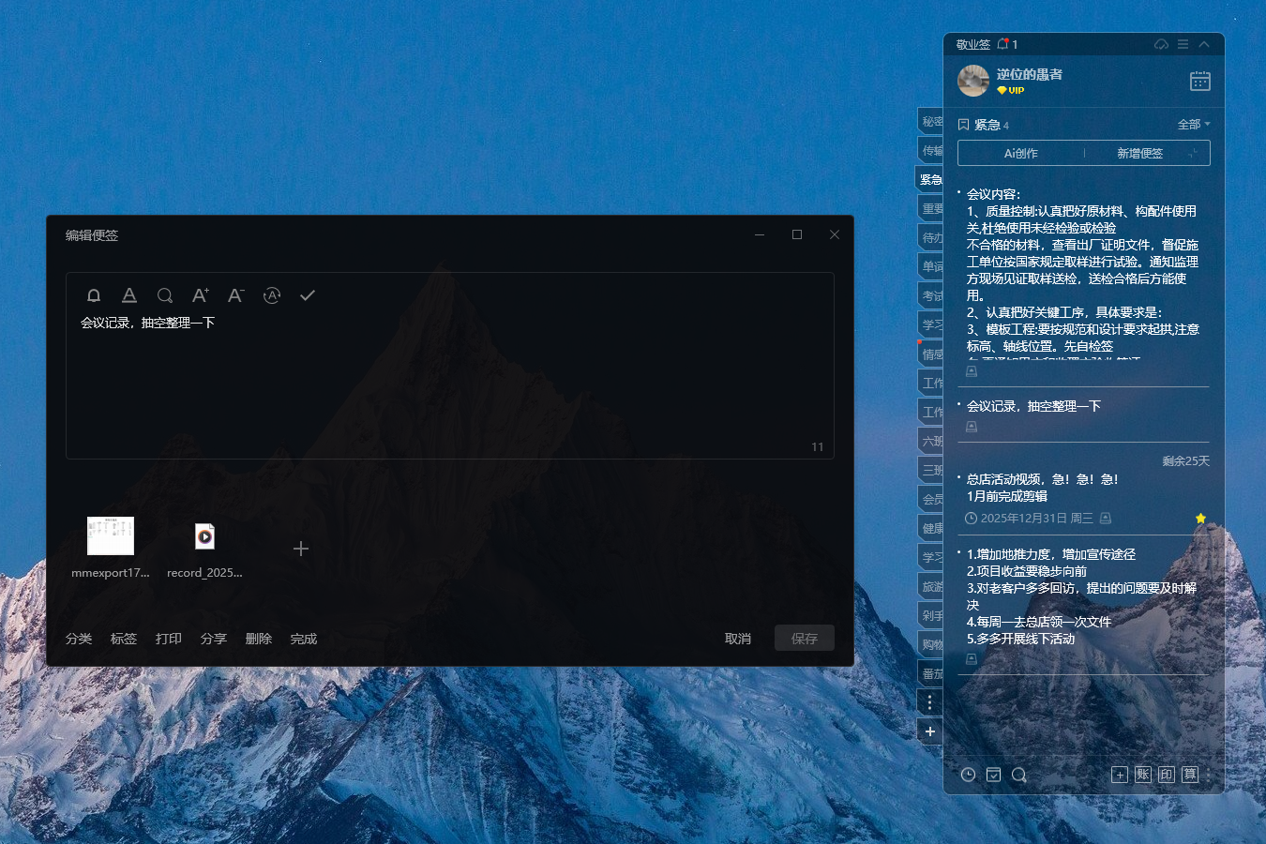Decrease font size with the A- icon
The height and width of the screenshot is (844, 1266).
tap(236, 295)
